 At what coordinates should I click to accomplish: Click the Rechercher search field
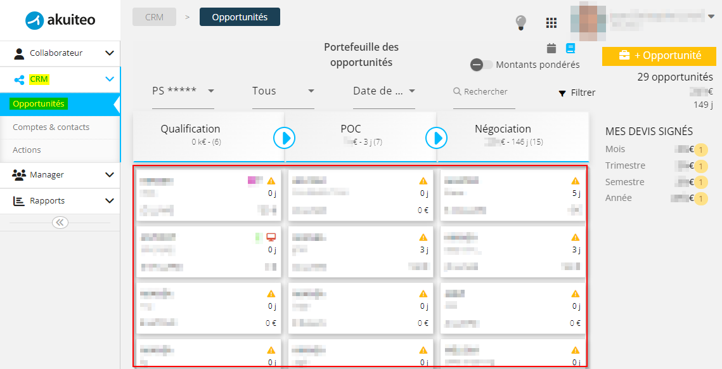484,92
